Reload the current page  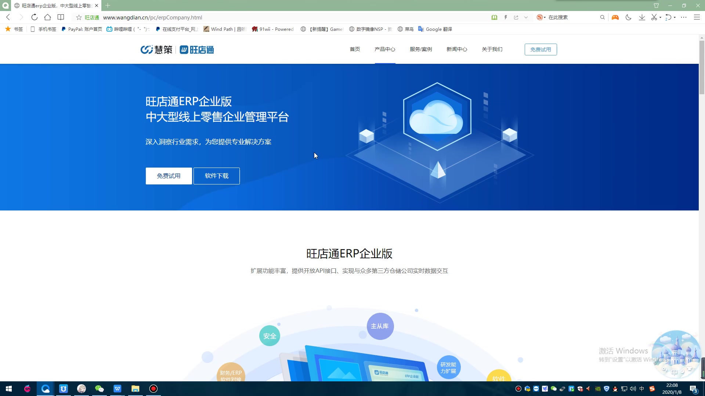(35, 17)
